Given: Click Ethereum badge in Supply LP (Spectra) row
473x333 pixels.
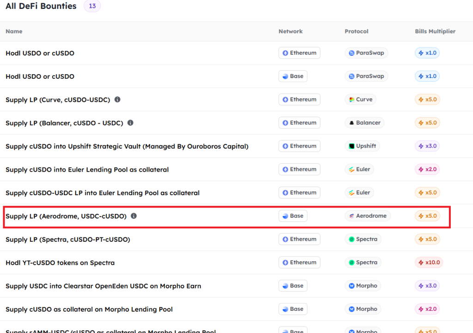Looking at the screenshot, I should (299, 239).
